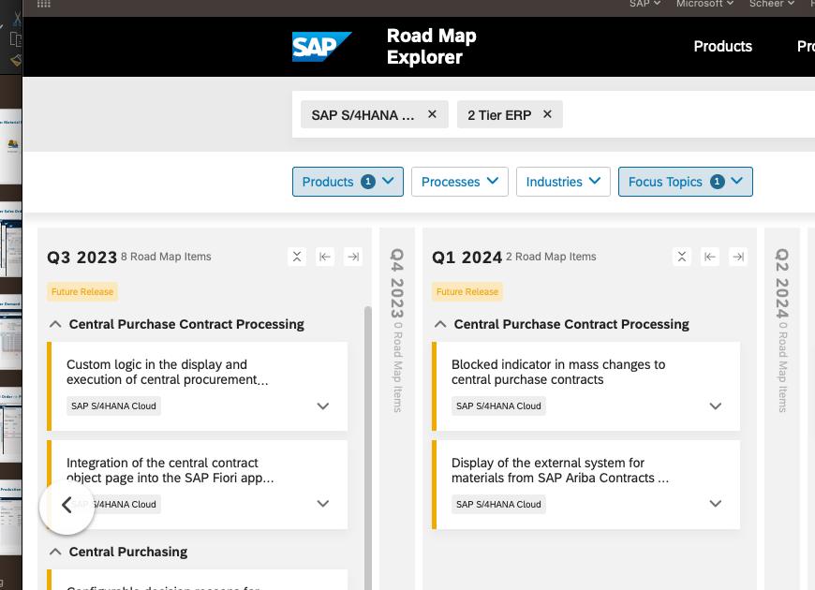Viewport: 815px width, 590px height.
Task: Collapse the Central Purchasing section
Action: (x=55, y=552)
